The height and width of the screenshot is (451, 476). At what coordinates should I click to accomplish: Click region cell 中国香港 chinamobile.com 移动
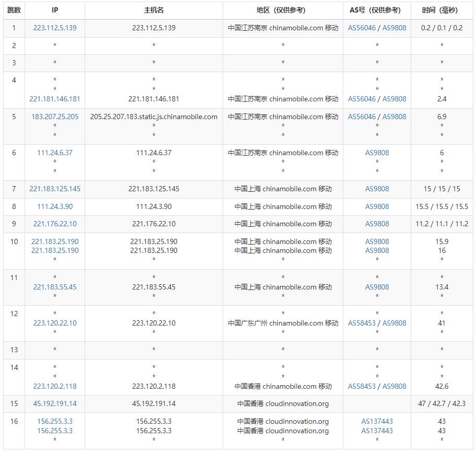(x=283, y=386)
